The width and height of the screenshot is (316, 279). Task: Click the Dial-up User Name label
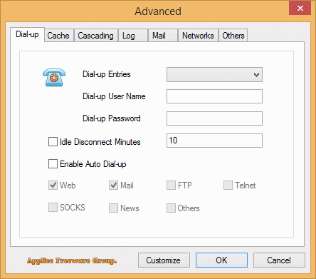[114, 96]
